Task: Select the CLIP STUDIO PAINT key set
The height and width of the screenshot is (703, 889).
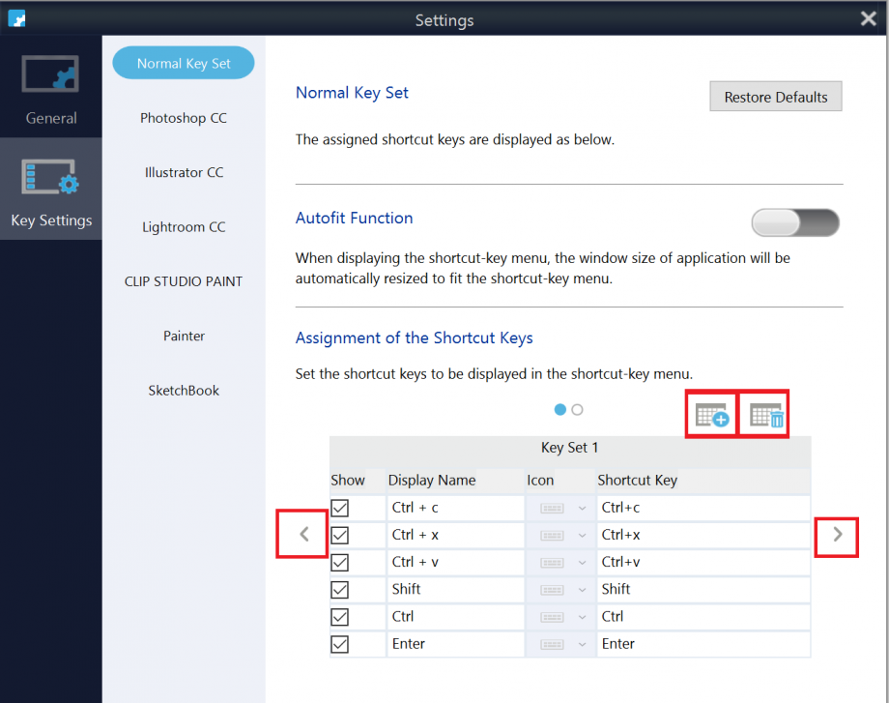Action: click(184, 281)
